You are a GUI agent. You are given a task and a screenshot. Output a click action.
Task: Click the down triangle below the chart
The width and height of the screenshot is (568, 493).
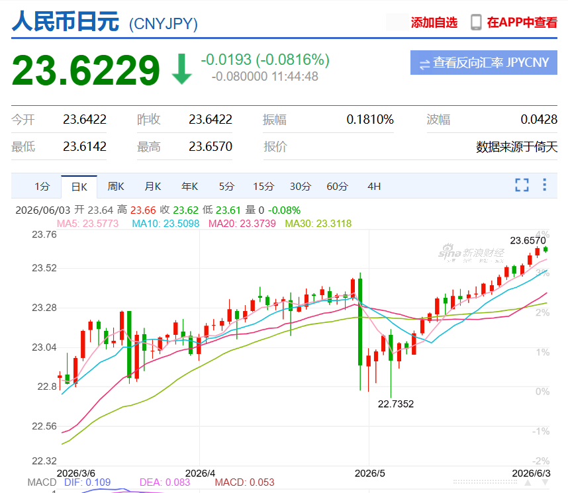tap(545, 482)
